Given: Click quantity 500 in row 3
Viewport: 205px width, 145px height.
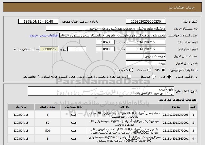Looking at the screenshot, I should 48,131.
